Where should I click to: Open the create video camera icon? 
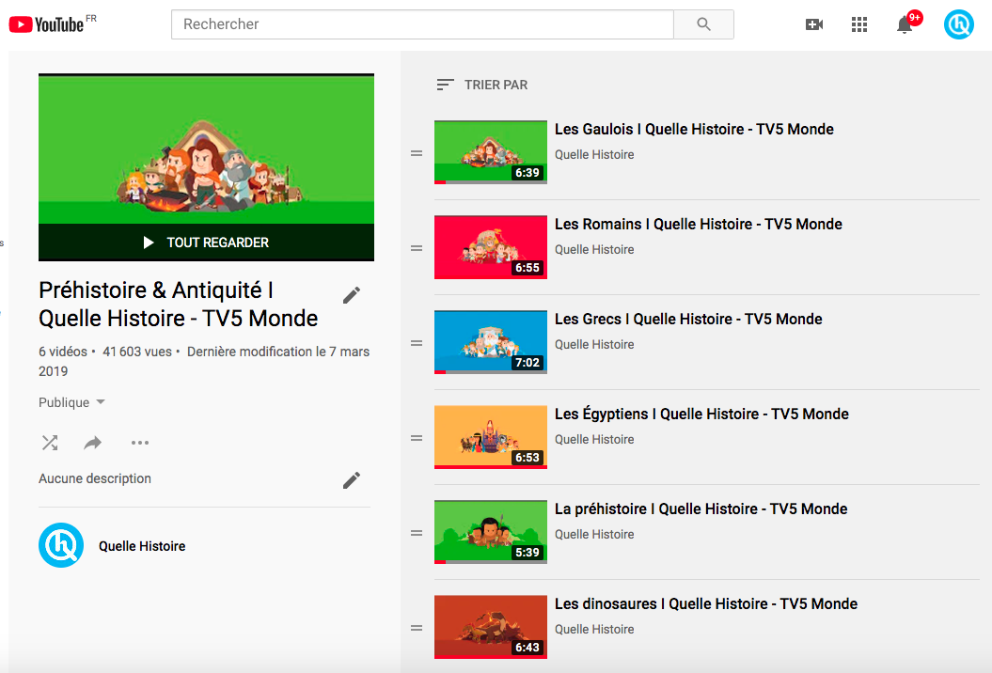point(814,24)
